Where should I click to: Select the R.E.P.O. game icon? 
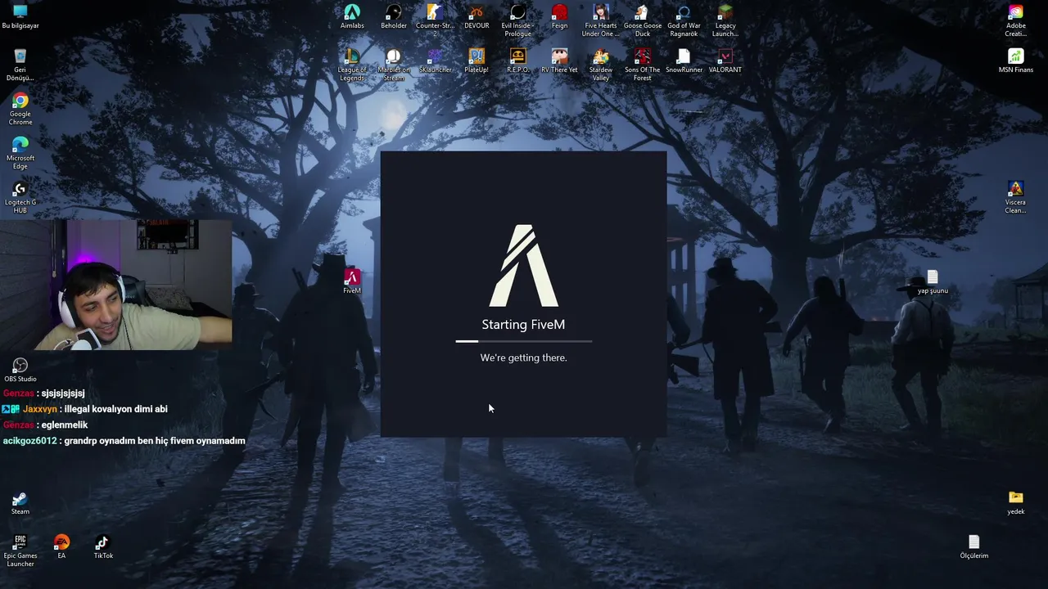[517, 61]
